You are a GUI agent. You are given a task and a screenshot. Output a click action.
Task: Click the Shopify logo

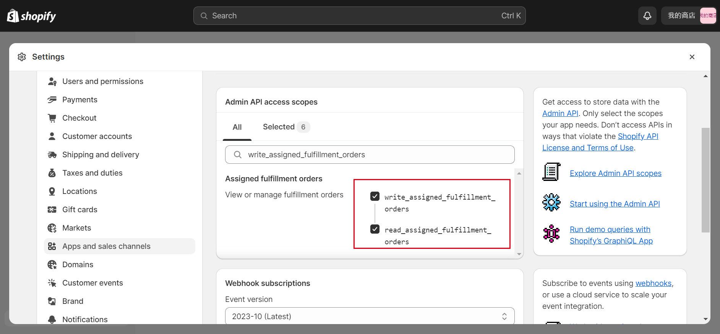(x=31, y=16)
